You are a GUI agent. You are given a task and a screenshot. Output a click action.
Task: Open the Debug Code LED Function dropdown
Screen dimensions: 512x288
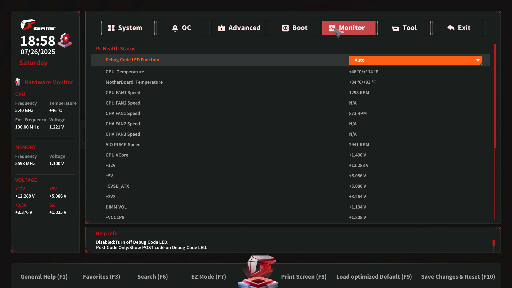(x=415, y=60)
